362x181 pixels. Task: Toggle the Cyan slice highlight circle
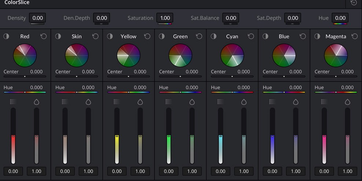(x=214, y=36)
